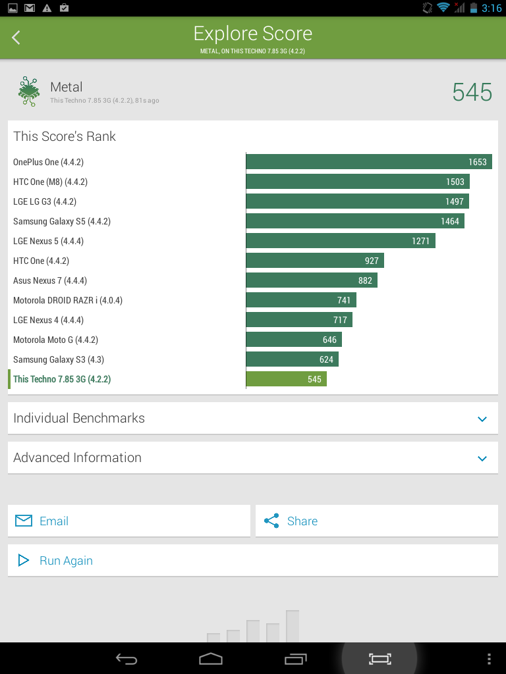Tap the LGE Nexus 5 score bar 1271

tap(341, 241)
